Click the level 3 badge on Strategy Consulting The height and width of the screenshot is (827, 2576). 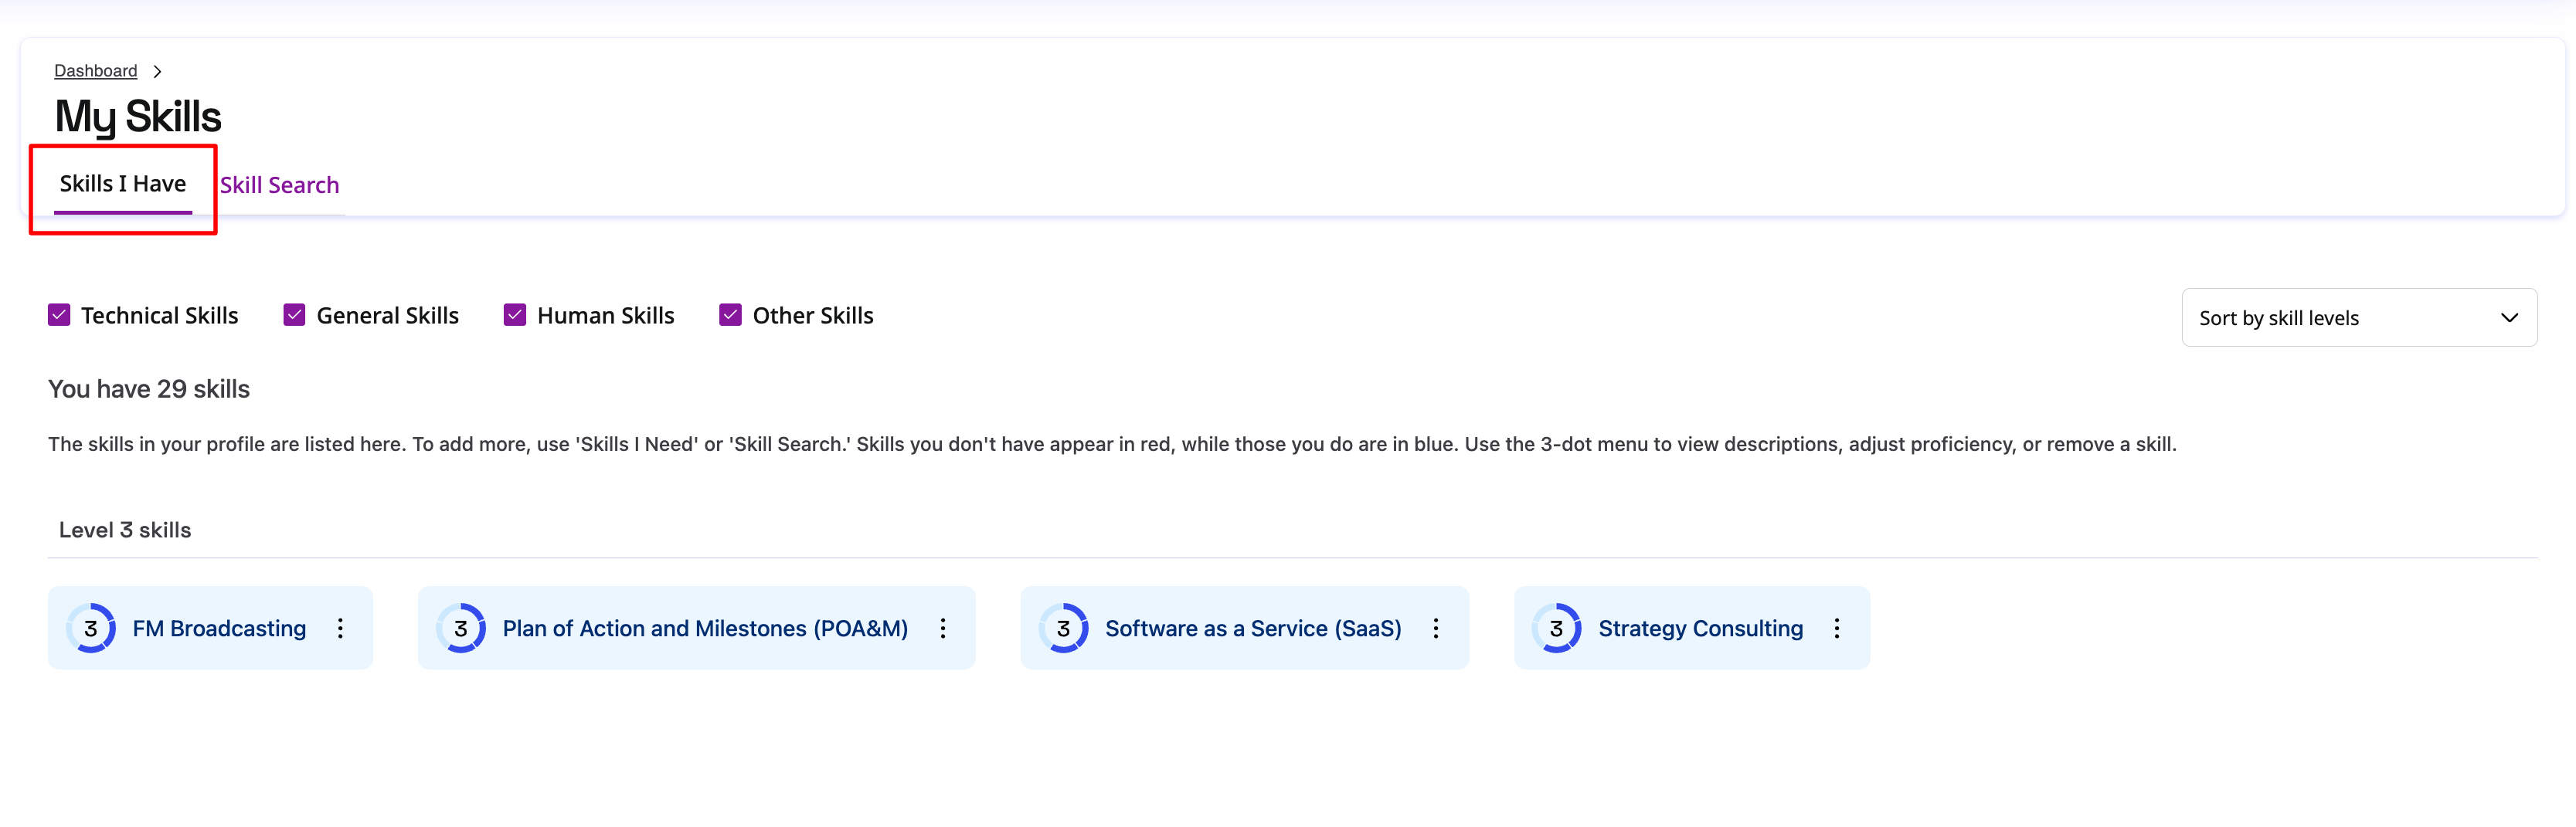(x=1556, y=629)
